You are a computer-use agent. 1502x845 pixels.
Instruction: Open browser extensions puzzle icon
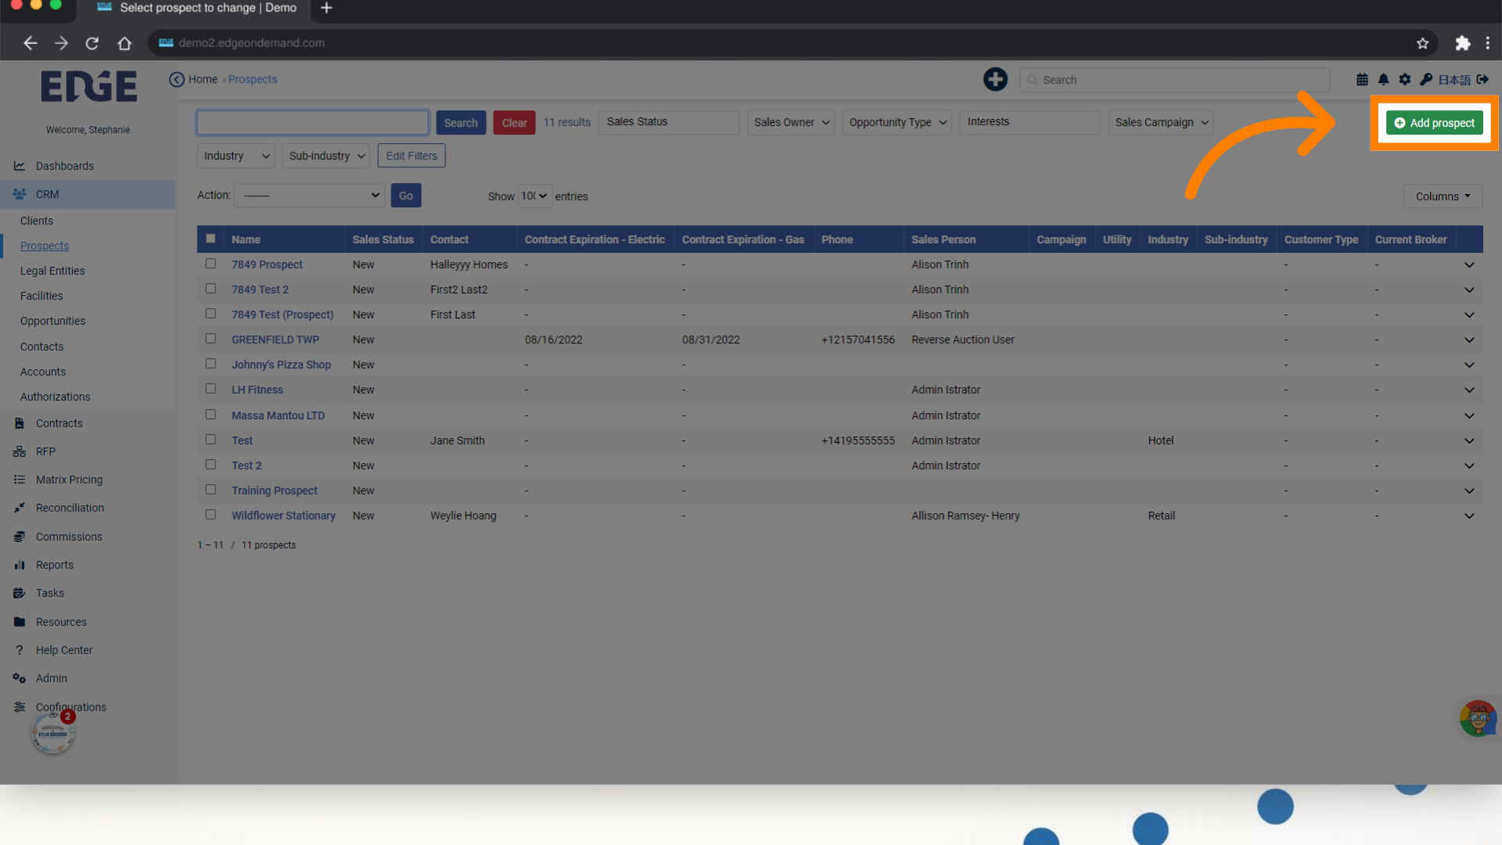1462,43
